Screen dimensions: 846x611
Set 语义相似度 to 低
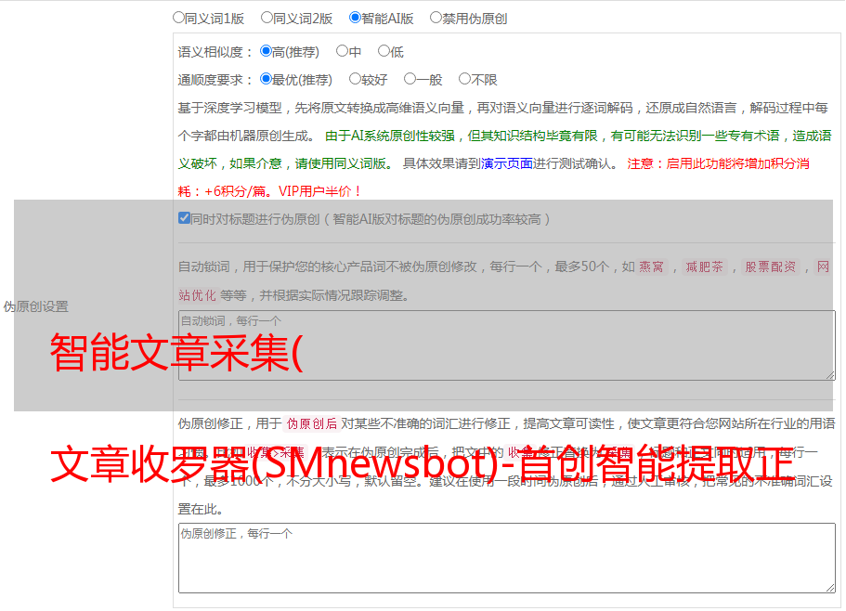click(x=384, y=51)
